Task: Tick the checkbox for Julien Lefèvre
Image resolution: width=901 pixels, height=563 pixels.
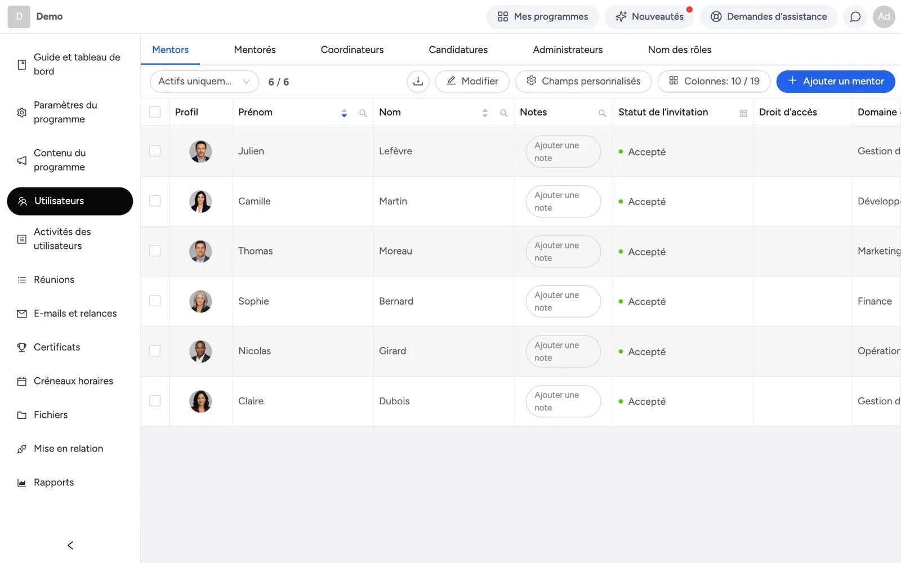Action: (x=155, y=151)
